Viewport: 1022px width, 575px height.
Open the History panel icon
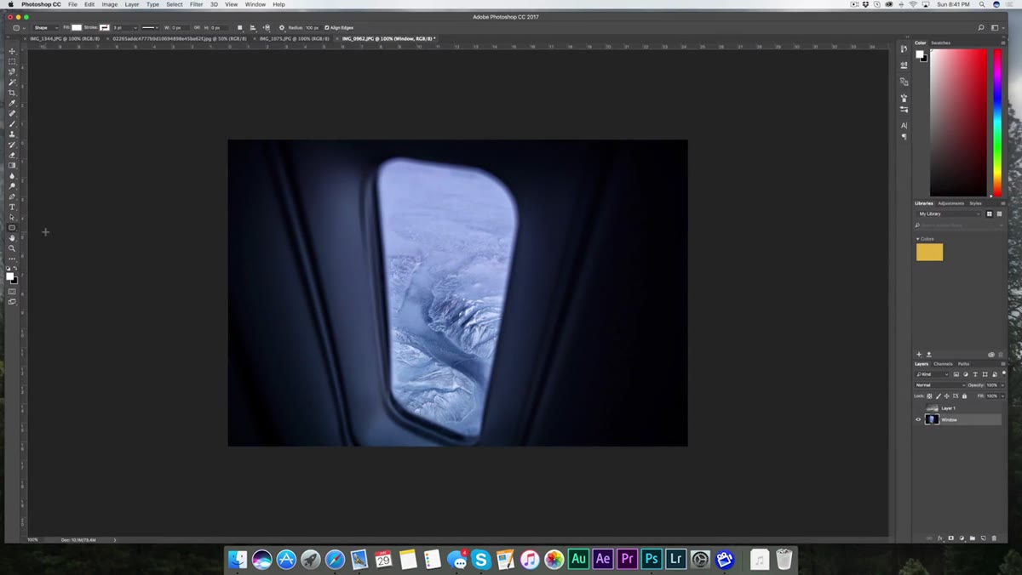(904, 49)
